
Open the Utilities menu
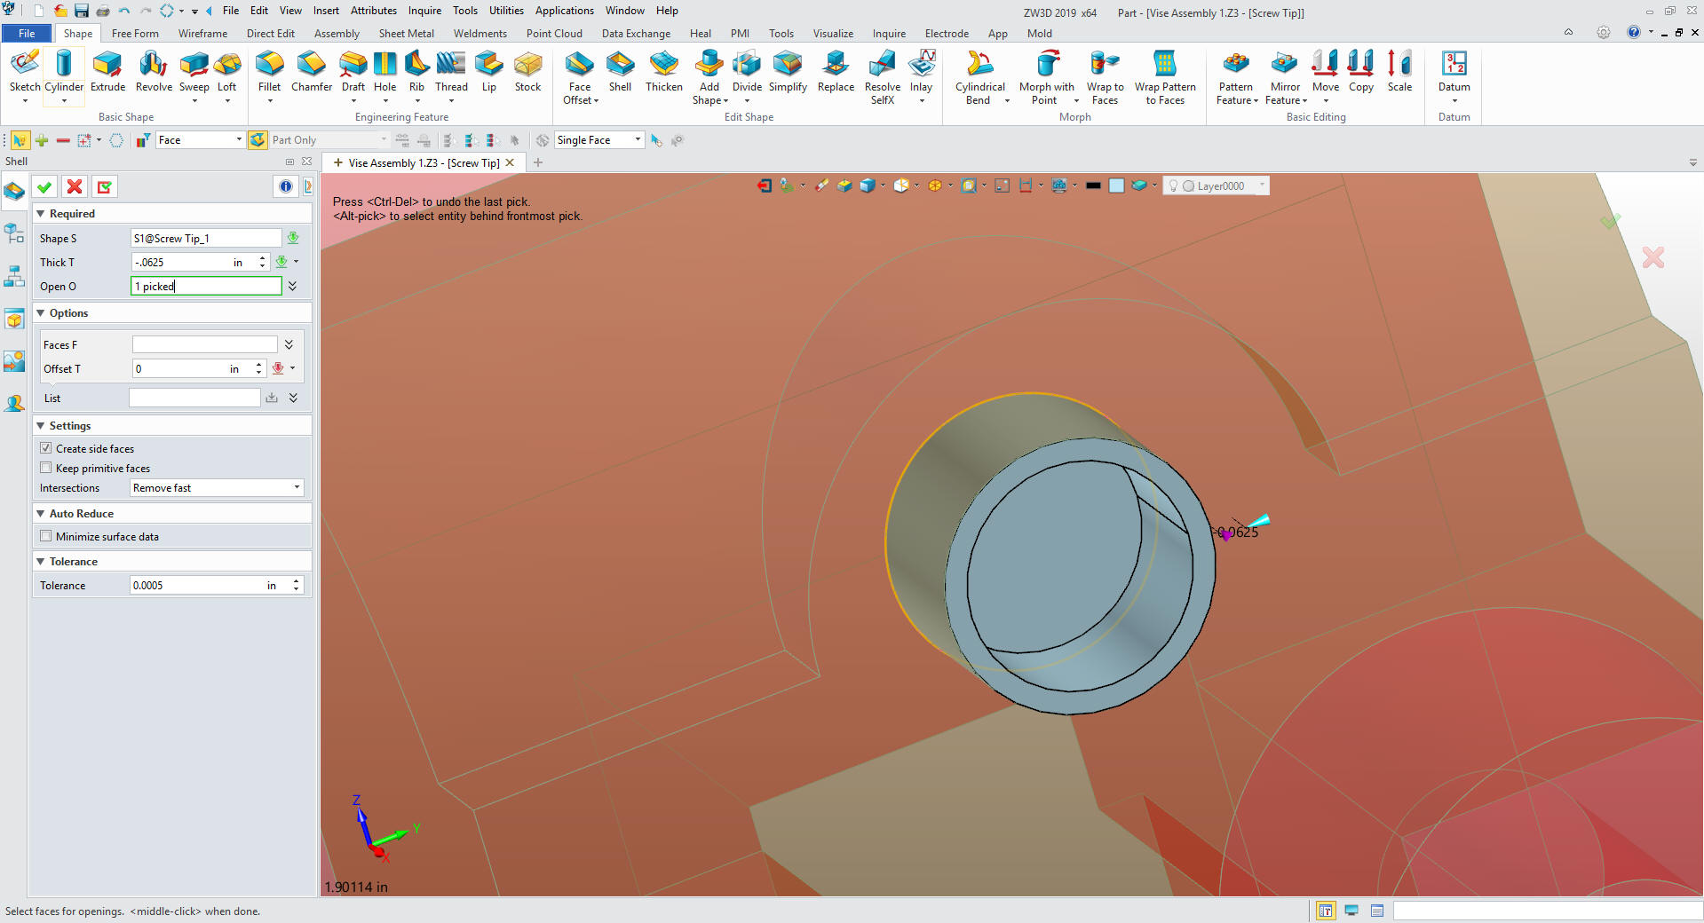pyautogui.click(x=506, y=11)
